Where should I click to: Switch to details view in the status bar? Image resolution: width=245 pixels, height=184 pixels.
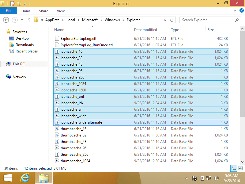pos(234,168)
